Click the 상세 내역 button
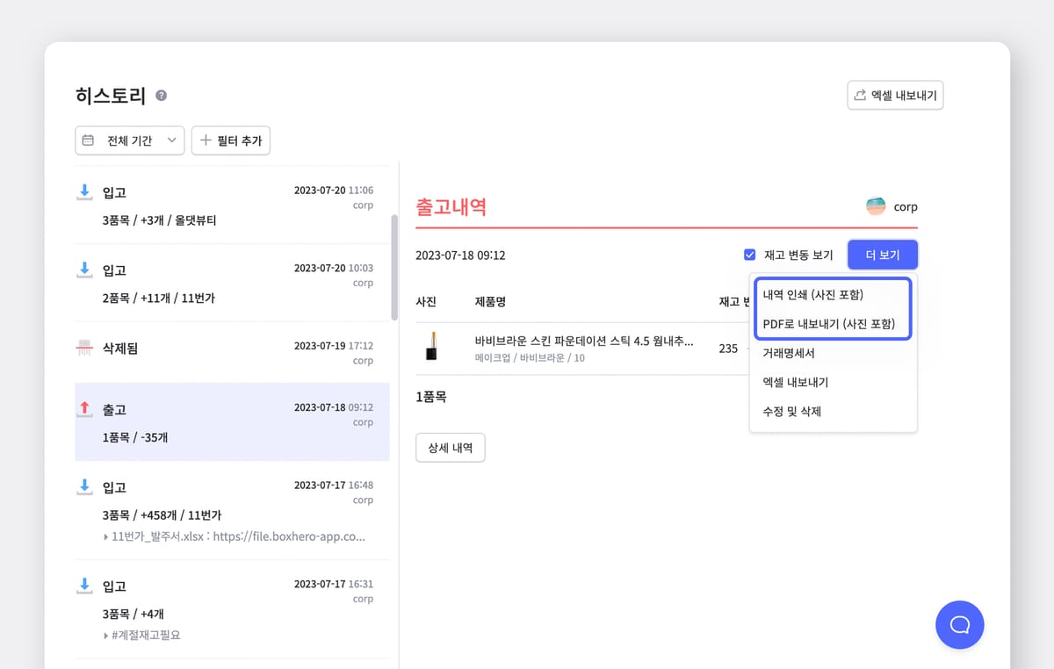Screen dimensions: 1054x669 450,447
